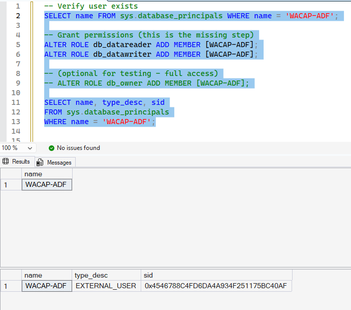351x310 pixels.
Task: Select the Results tab
Action: 17,162
